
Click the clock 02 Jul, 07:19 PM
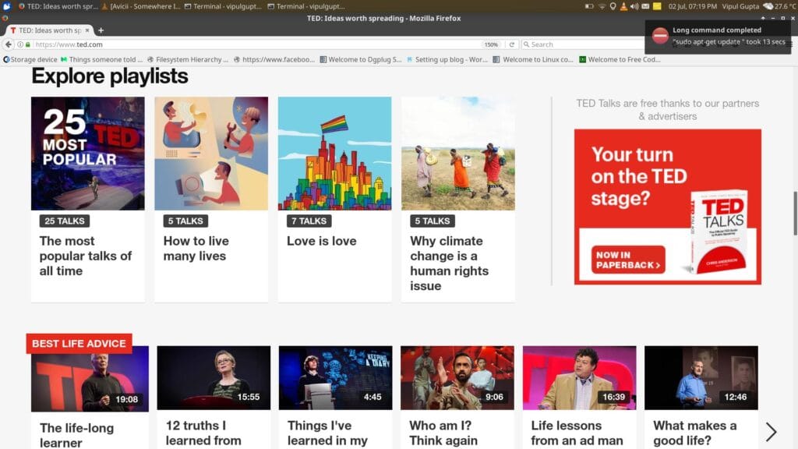tap(692, 6)
